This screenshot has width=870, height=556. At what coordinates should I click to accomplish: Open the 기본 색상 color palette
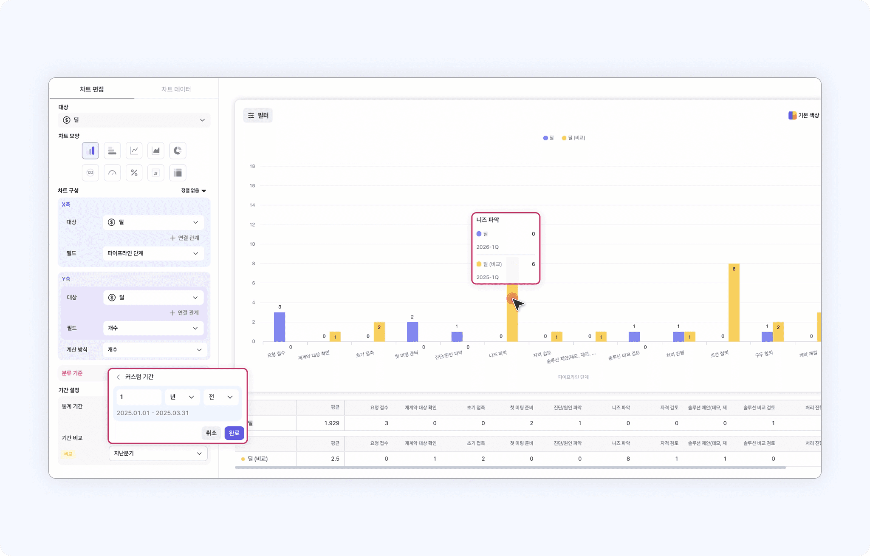point(804,115)
